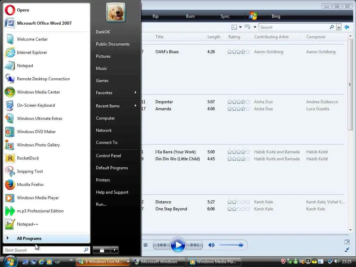Launch Internet Explorer from the Start menu
The image size is (356, 267).
tap(47, 52)
